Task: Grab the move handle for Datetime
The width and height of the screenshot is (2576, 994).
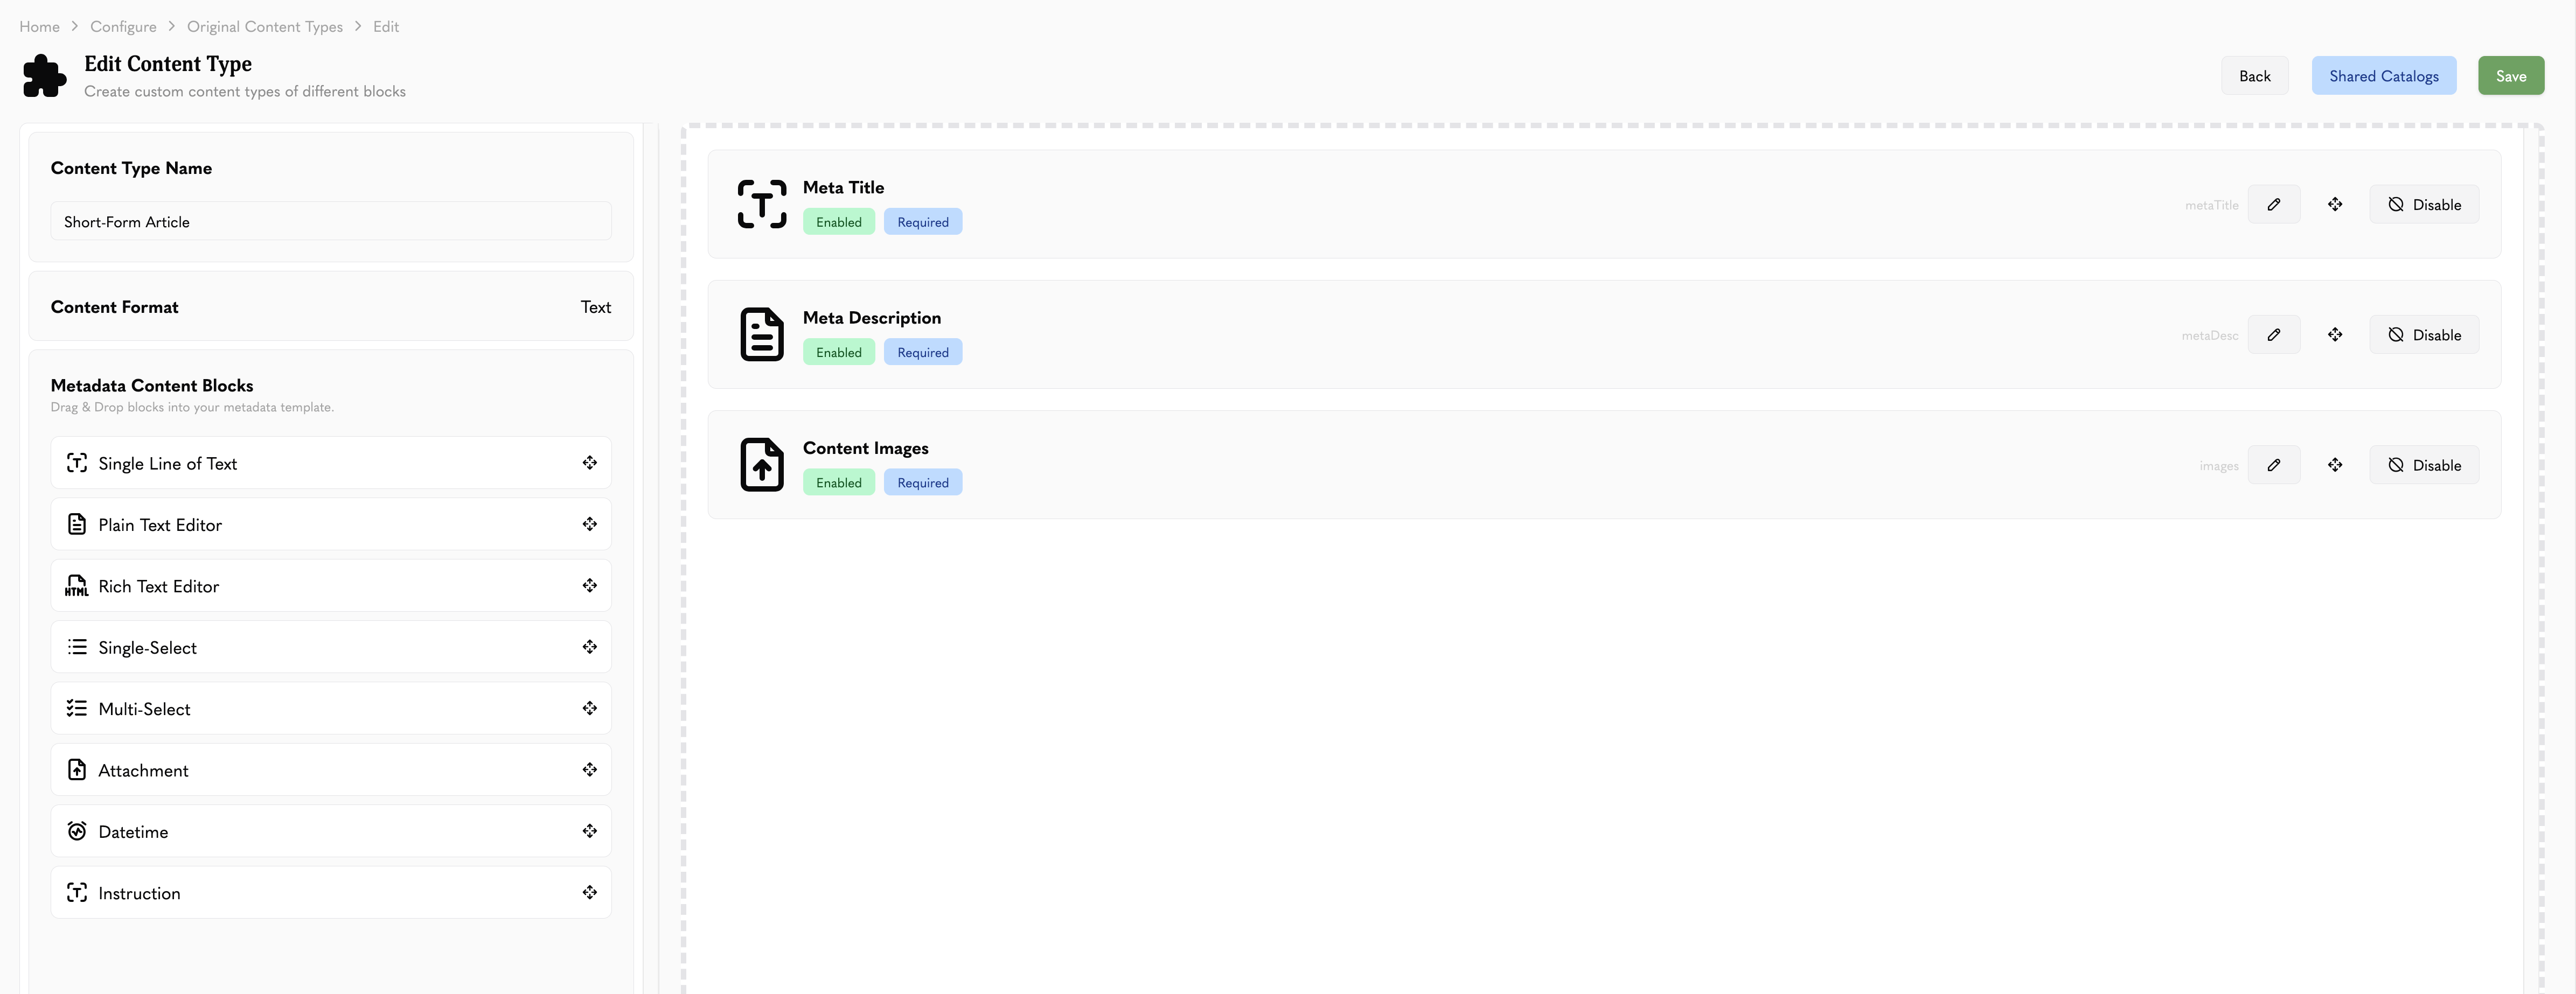Action: pyautogui.click(x=590, y=831)
